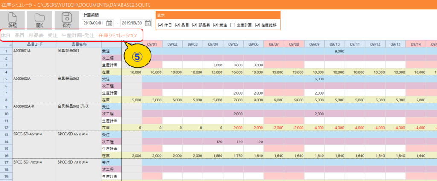Select the 09/07 date column header
The height and width of the screenshot is (181, 437).
point(274,44)
